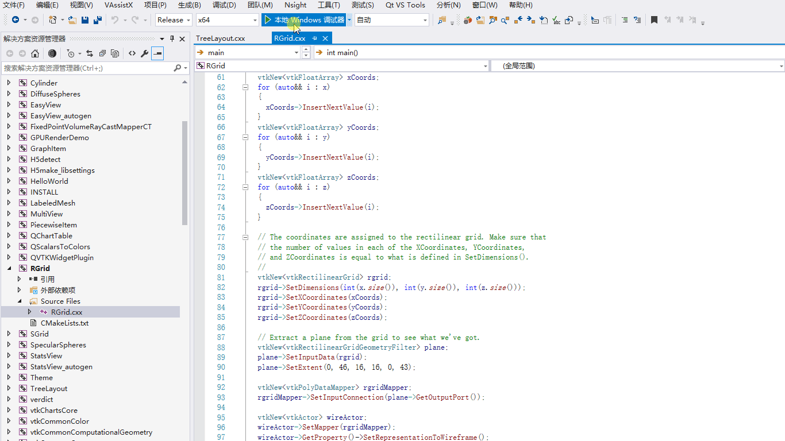This screenshot has width=785, height=441.
Task: Click the VA spell check abc icon
Action: [556, 20]
